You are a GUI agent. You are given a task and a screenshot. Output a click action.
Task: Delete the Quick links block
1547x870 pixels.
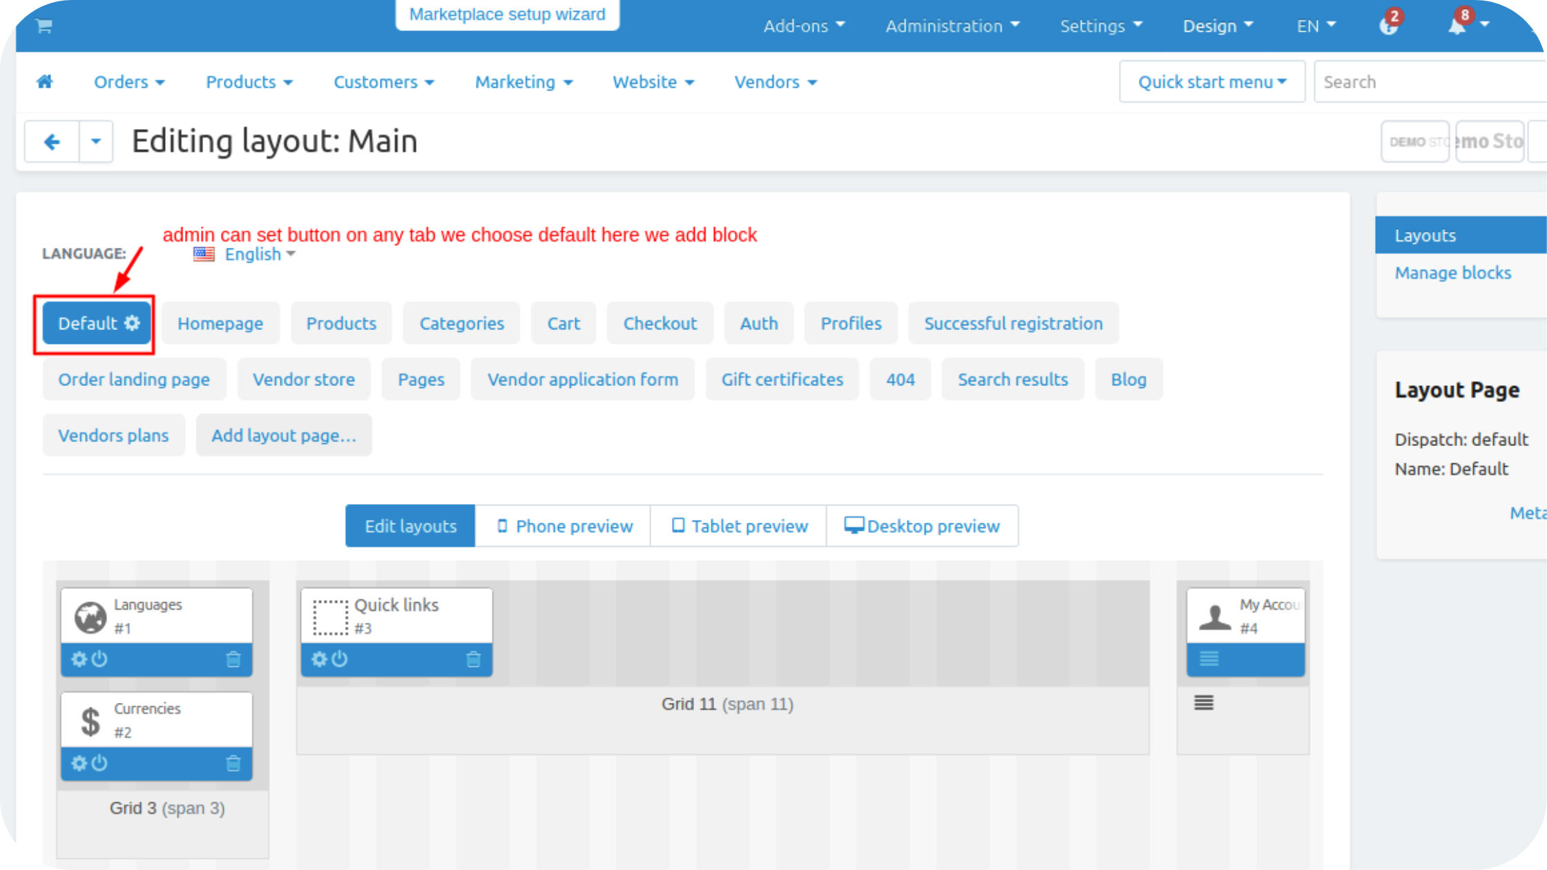473,659
